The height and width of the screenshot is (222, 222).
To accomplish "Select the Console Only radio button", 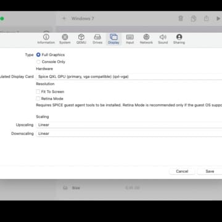I will tap(38, 62).
